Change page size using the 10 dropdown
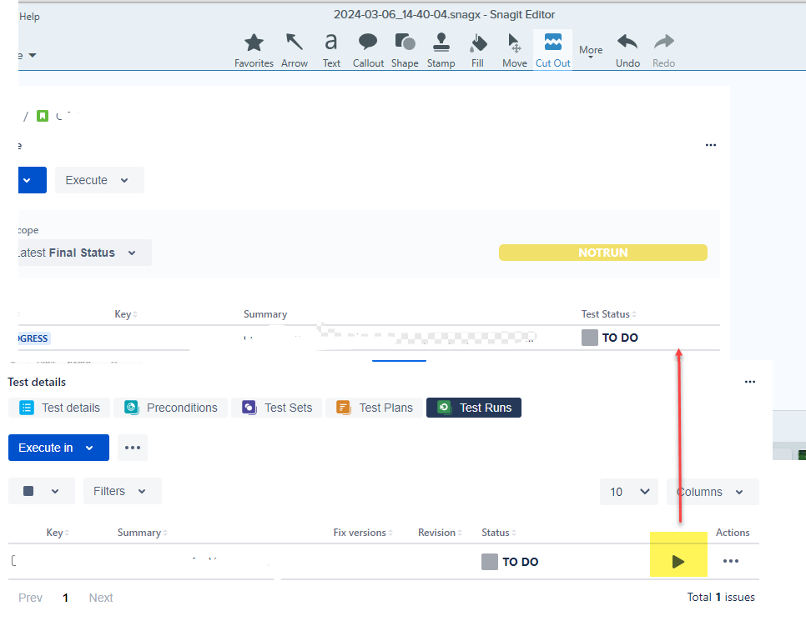The height and width of the screenshot is (636, 806). 628,492
